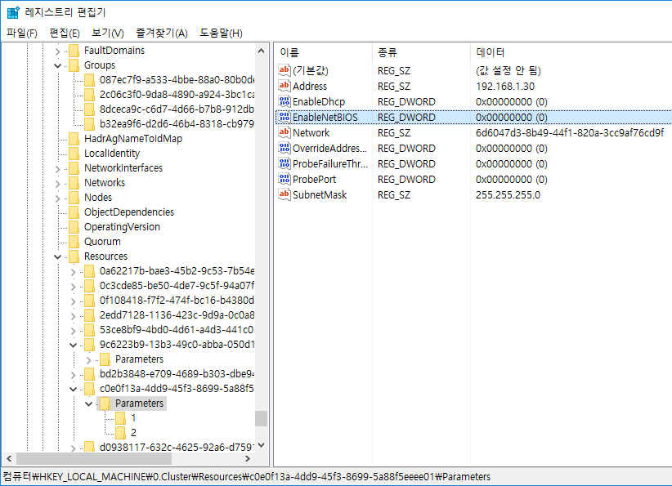
Task: Open the 파일(F) menu
Action: point(22,33)
